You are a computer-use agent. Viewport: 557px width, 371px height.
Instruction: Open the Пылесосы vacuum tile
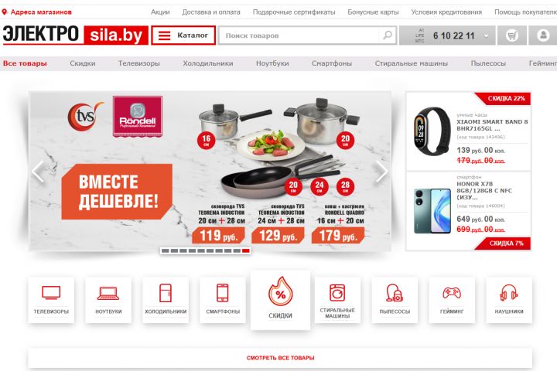pos(395,300)
